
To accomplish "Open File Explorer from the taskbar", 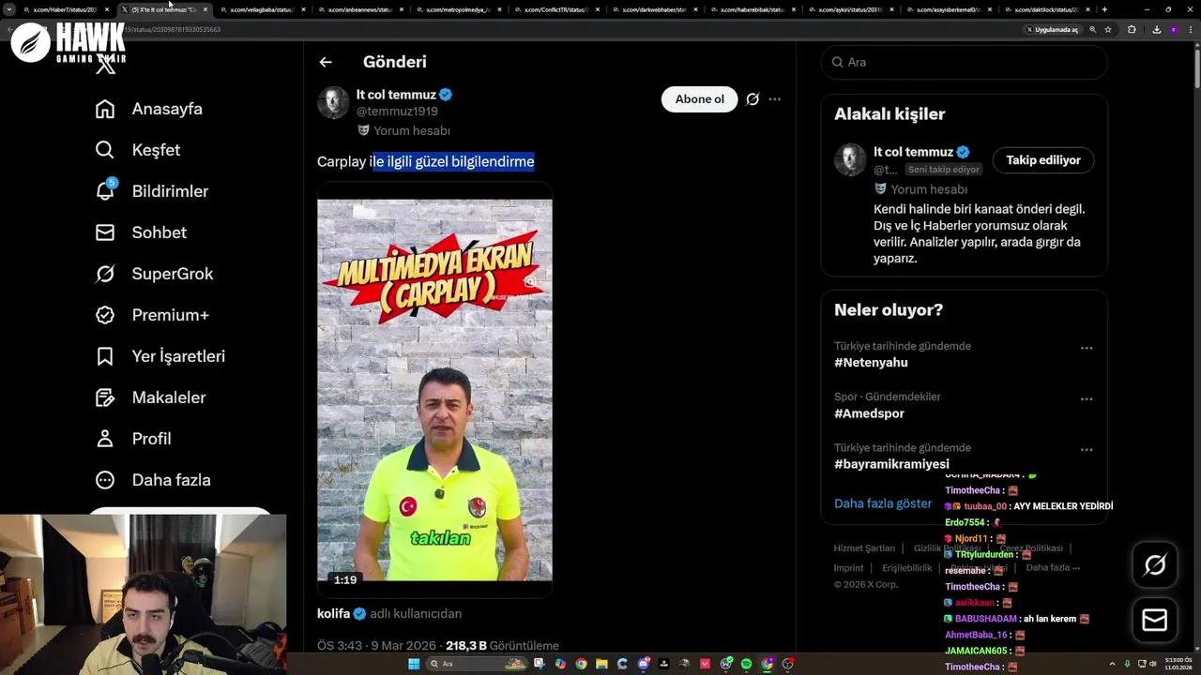I will pos(602,664).
